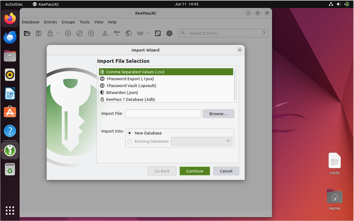Screen dimensions: 354x221
Task: Open an existing database file
Action: pos(27,33)
